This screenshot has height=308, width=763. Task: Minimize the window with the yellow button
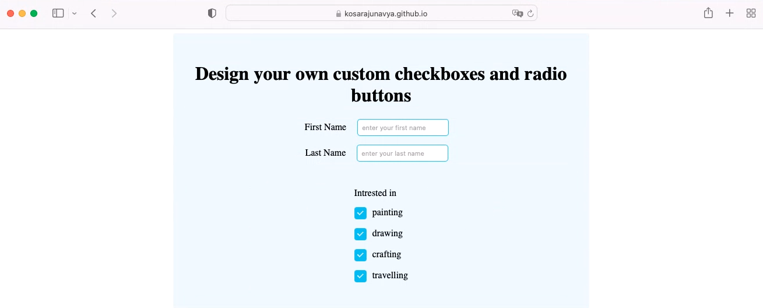point(22,13)
